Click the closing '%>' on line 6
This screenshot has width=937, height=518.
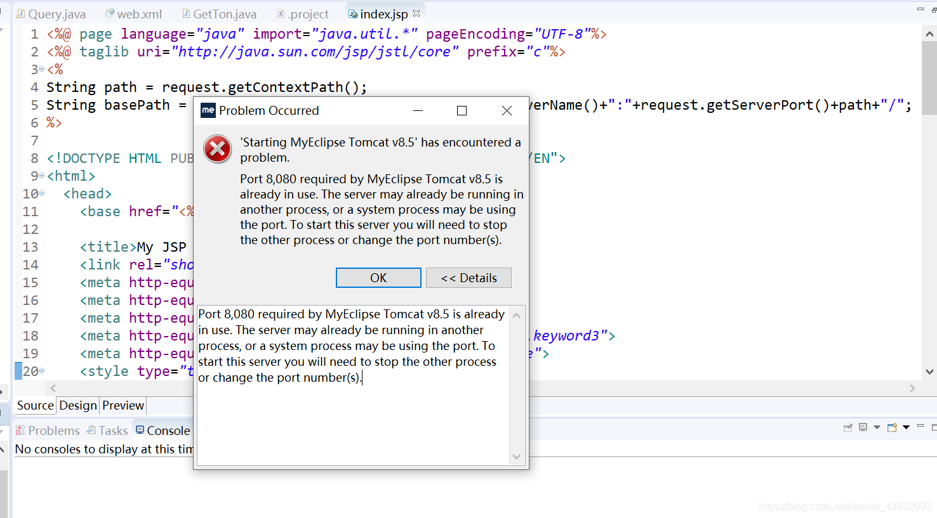(x=54, y=122)
